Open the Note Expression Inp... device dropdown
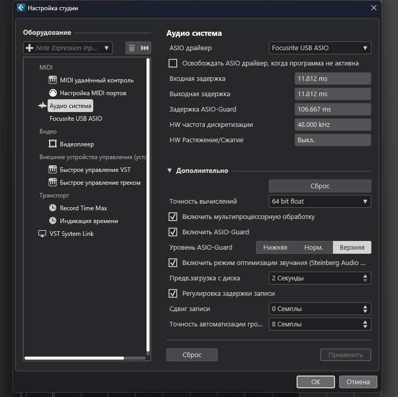 68,48
